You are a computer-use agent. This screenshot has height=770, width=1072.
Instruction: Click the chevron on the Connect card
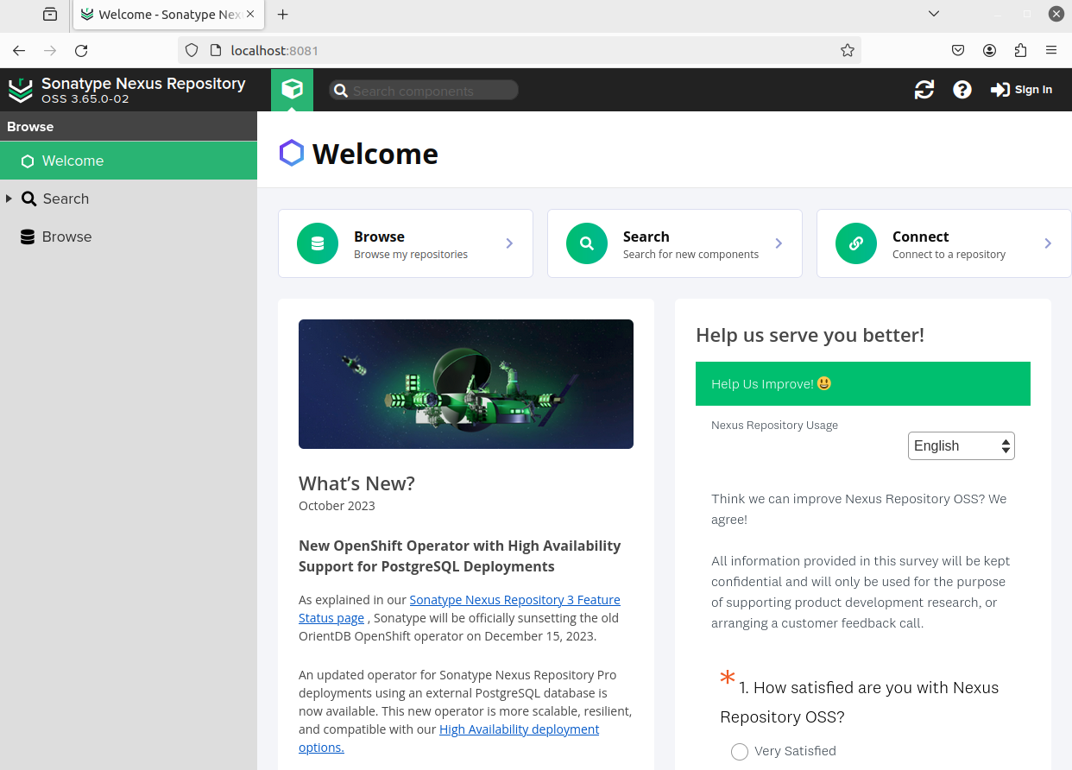(1048, 243)
